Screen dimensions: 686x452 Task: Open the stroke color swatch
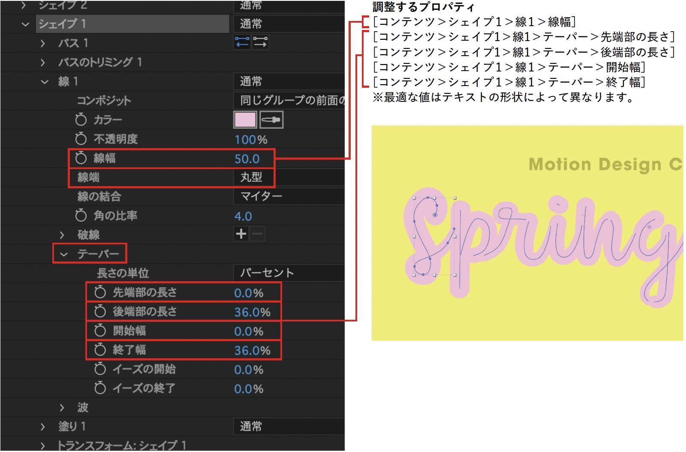click(x=245, y=120)
